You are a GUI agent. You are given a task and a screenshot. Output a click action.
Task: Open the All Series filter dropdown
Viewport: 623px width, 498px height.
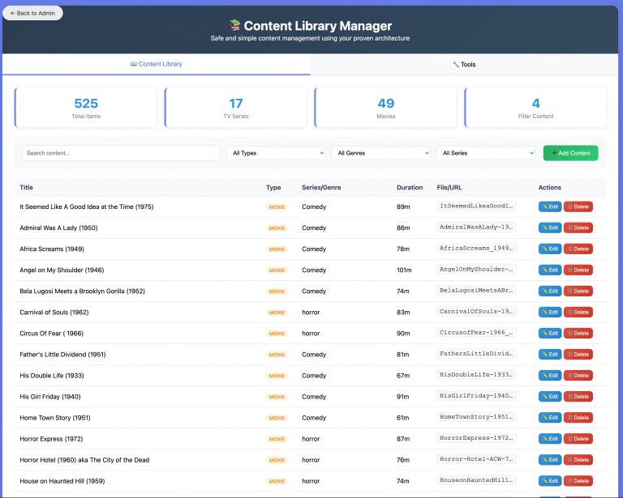click(486, 153)
